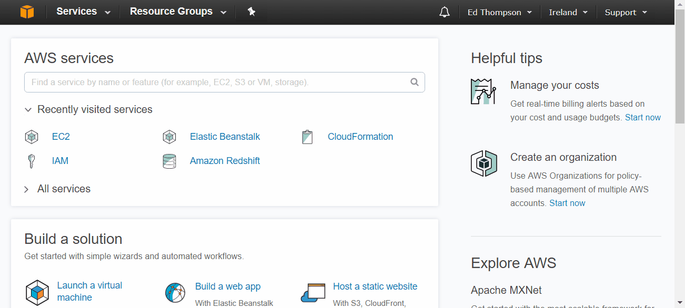Click the Amazon Redshift database icon

tap(169, 161)
